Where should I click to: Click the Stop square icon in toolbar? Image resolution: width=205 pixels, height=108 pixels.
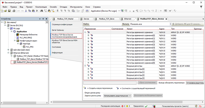point(134,11)
